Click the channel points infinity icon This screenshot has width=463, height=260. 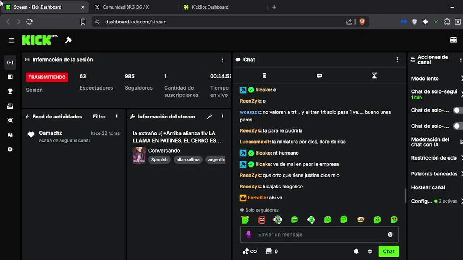pyautogui.click(x=250, y=251)
